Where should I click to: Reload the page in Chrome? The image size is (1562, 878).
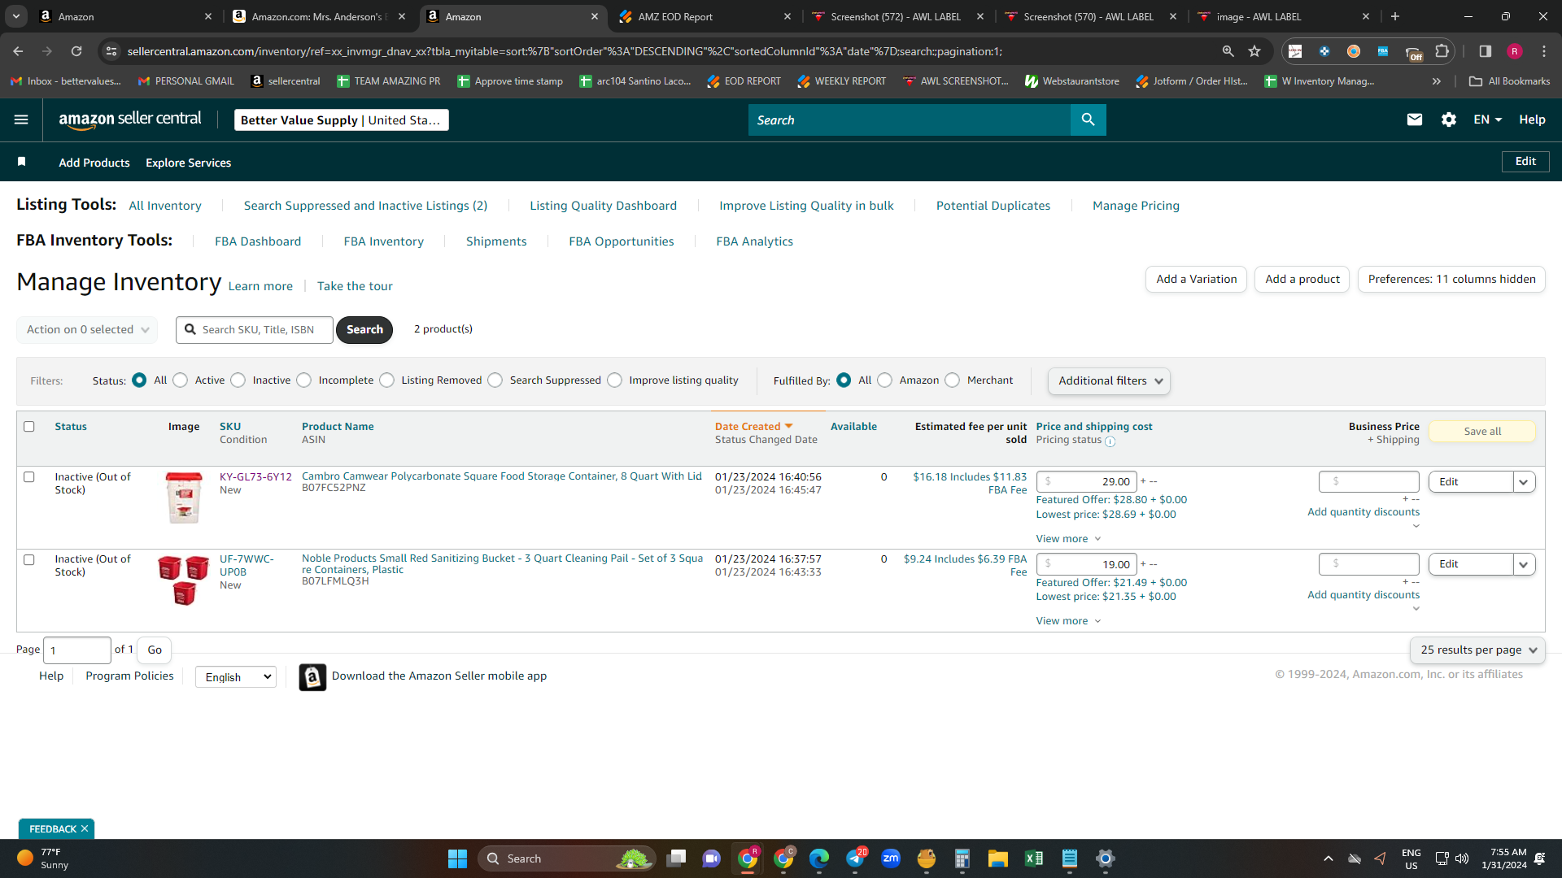tap(76, 51)
